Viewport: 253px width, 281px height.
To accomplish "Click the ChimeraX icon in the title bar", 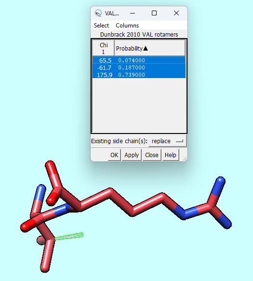I will pos(98,13).
